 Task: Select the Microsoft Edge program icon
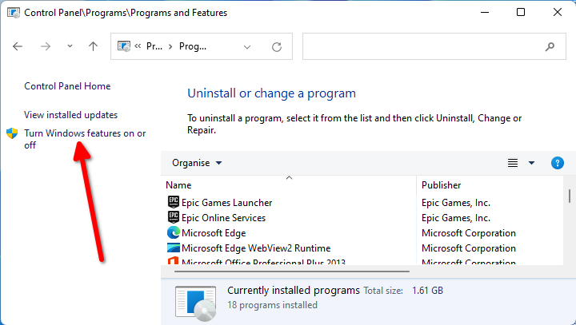[x=174, y=233]
